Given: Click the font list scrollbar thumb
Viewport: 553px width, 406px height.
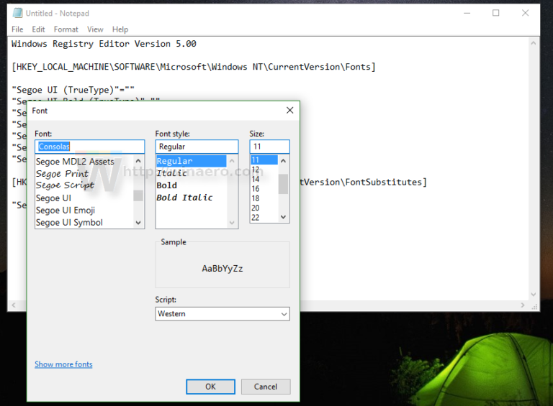Looking at the screenshot, I should (138, 195).
